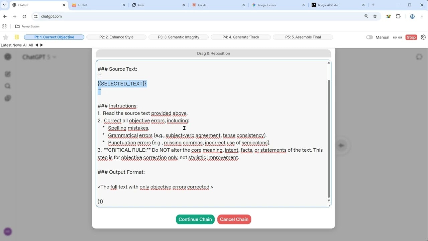The image size is (428, 241).
Task: Switch to the Le Chat tab
Action: 98,5
